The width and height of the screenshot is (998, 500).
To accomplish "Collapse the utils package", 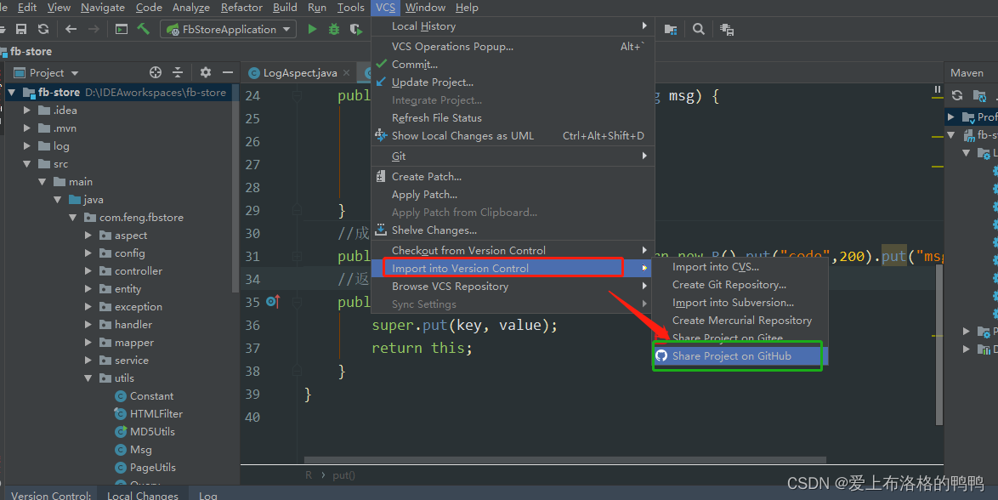I will coord(88,378).
